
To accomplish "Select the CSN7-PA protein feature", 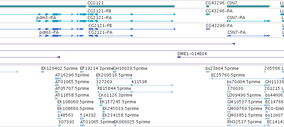I will (249, 36).
